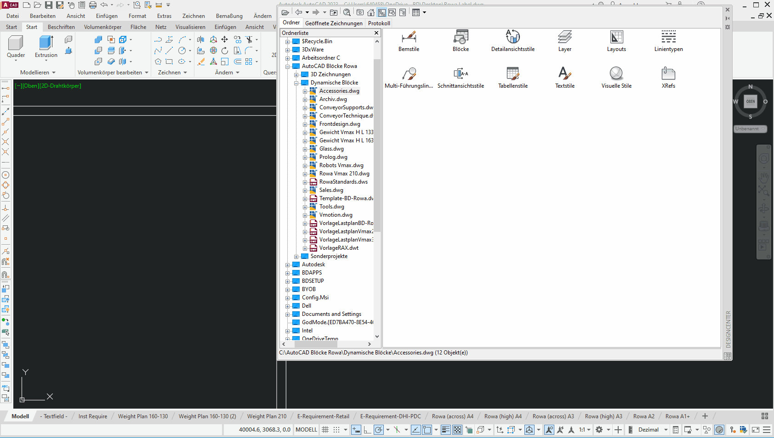774x438 pixels.
Task: Click the DesignCenter Home icon
Action: tap(371, 12)
